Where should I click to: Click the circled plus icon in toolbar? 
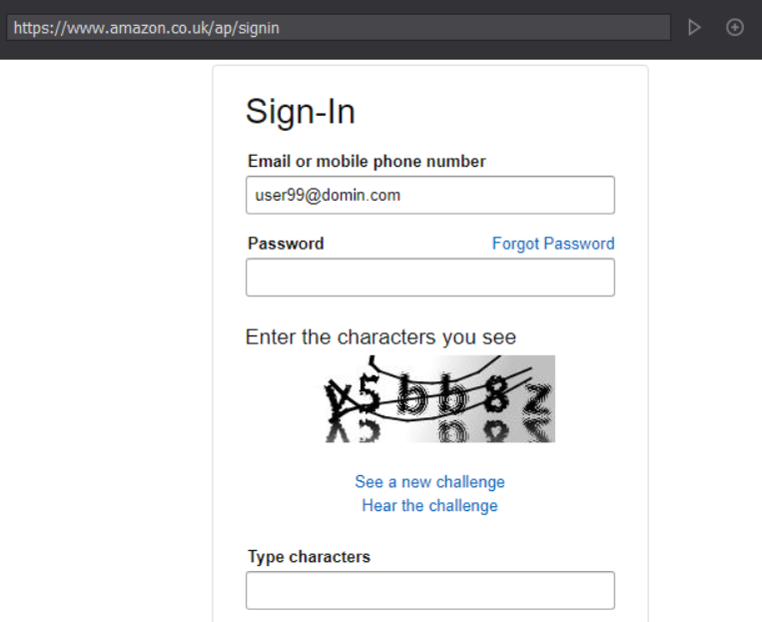(x=735, y=27)
